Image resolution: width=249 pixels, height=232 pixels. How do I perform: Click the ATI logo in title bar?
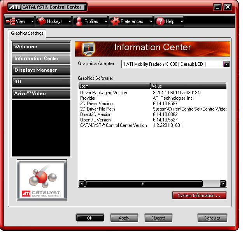[x=14, y=7]
